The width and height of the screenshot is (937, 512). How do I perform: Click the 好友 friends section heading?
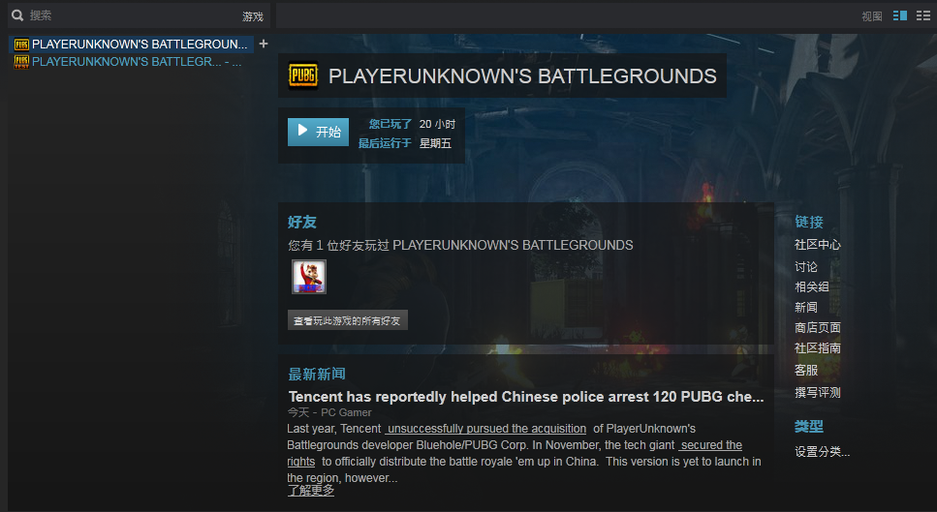(x=301, y=222)
